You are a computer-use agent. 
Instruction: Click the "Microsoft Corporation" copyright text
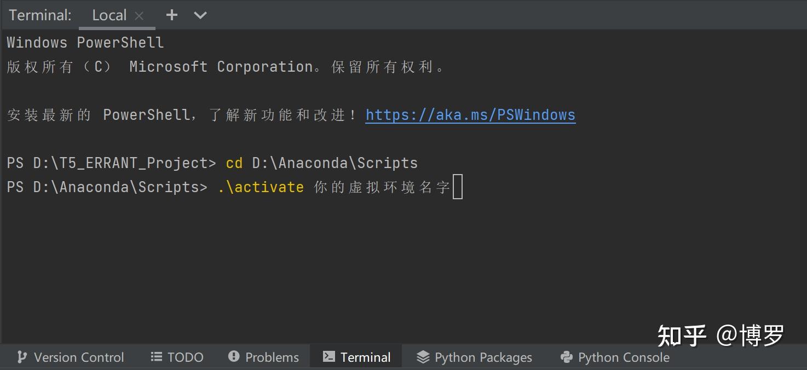coord(221,67)
